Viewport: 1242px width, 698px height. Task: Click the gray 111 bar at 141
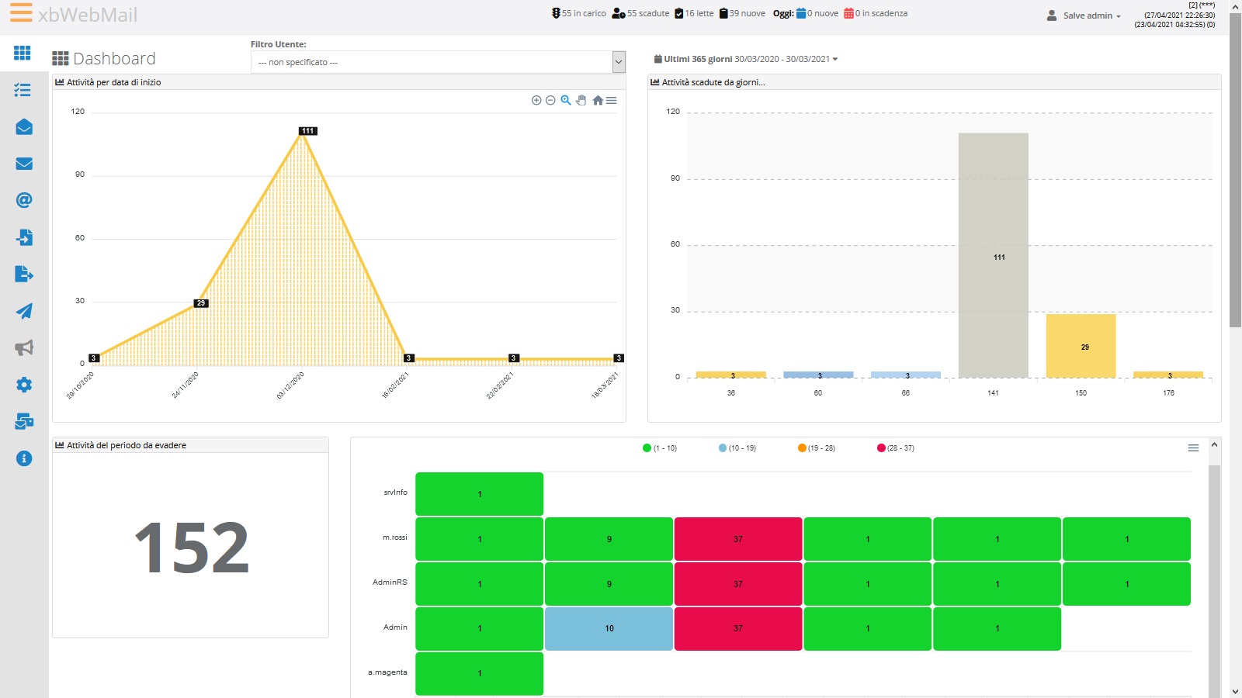(x=994, y=255)
